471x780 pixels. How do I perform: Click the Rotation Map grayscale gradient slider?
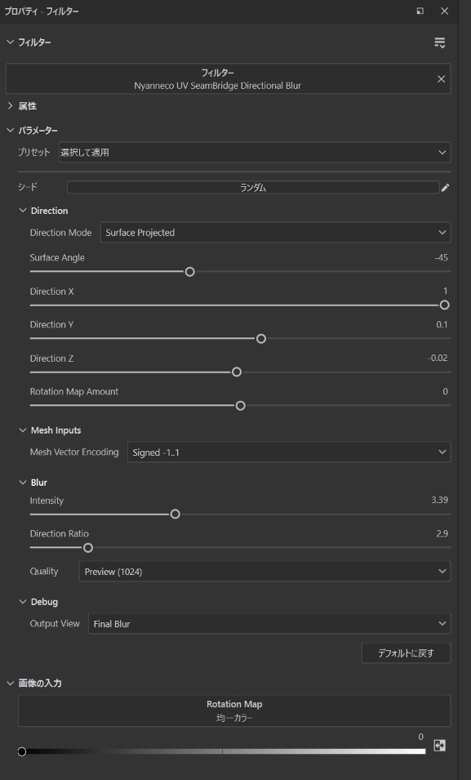tap(222, 751)
